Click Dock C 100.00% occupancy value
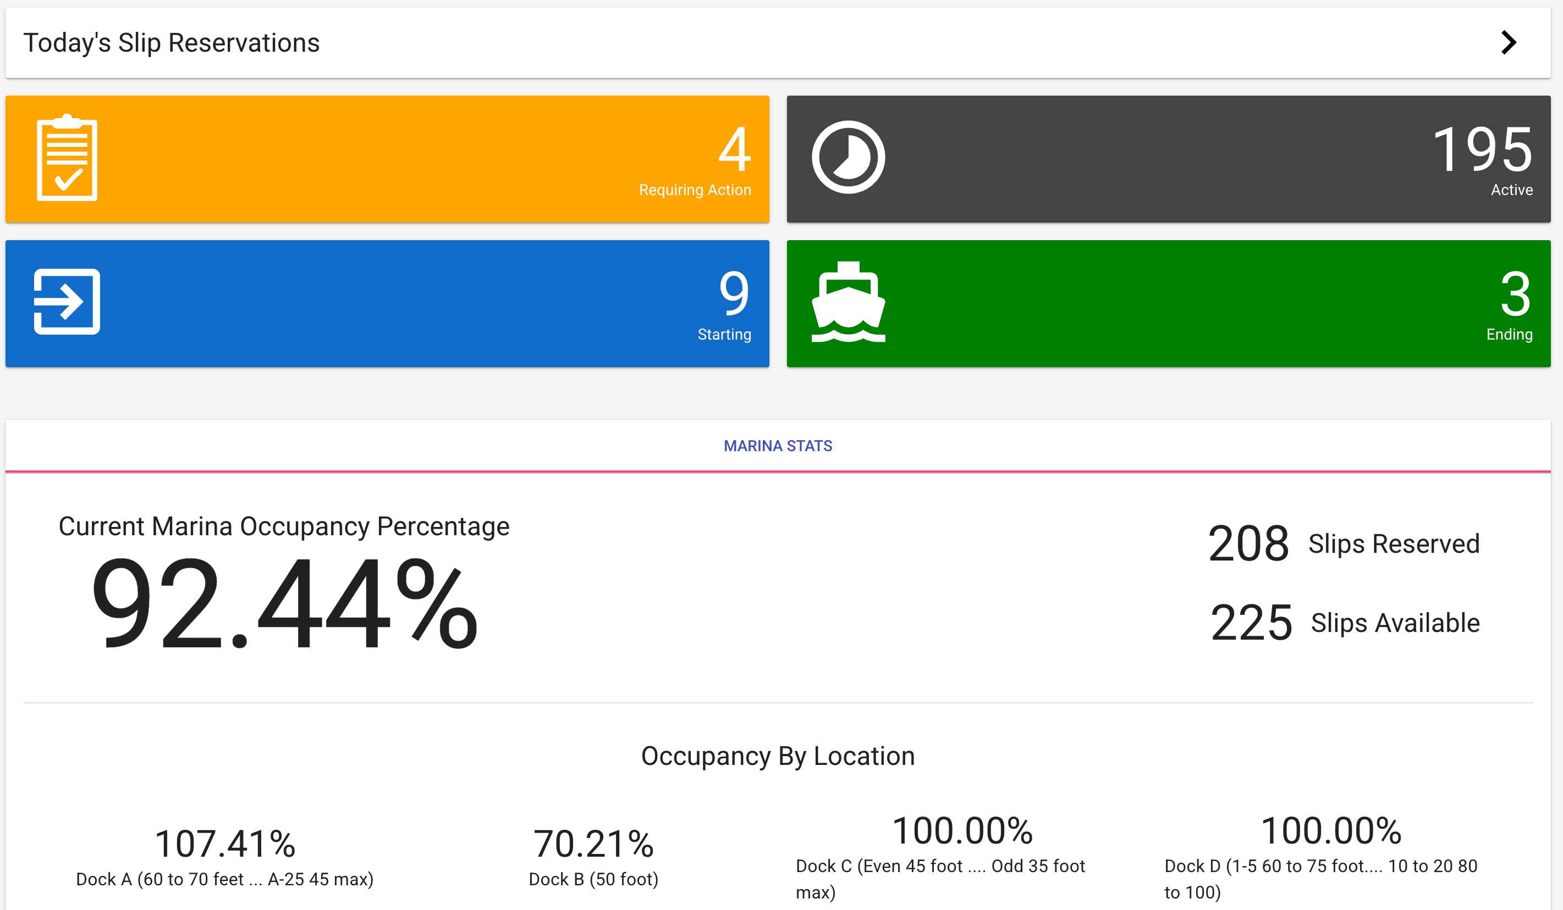Viewport: 1563px width, 910px height. pos(962,831)
